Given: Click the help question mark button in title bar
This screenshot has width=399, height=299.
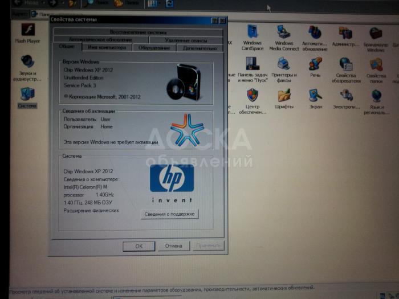Looking at the screenshot, I should coord(215,21).
